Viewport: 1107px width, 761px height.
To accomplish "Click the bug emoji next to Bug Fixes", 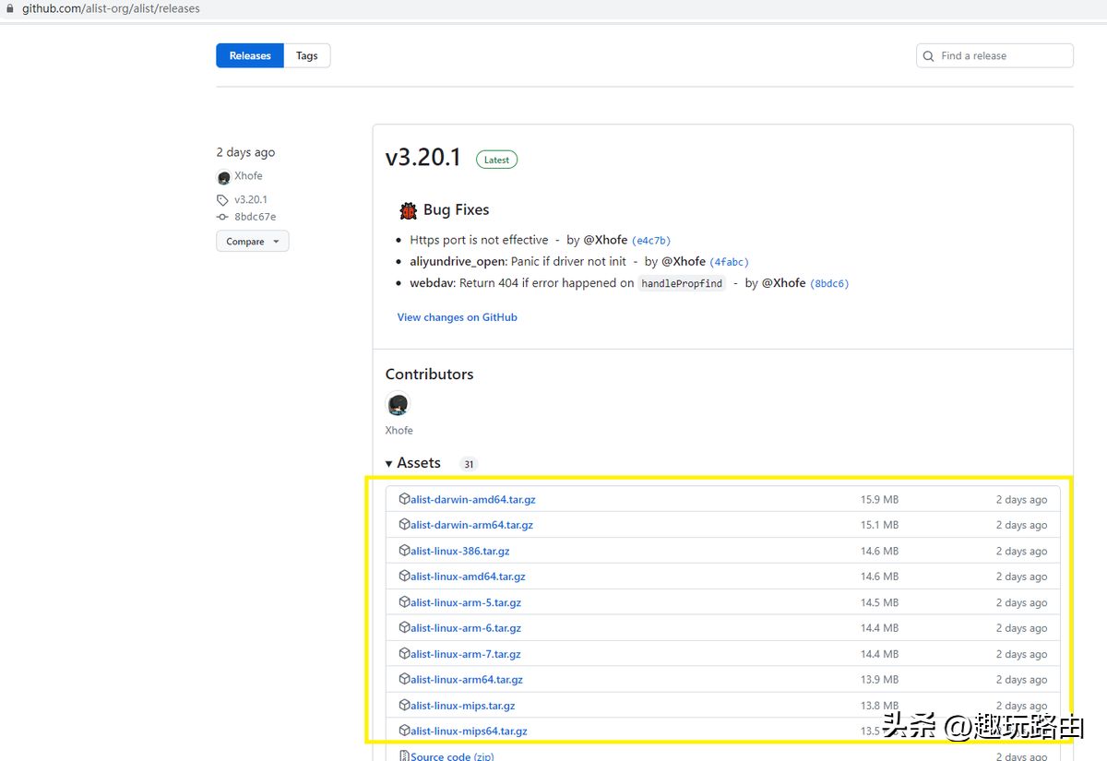I will tap(408, 210).
